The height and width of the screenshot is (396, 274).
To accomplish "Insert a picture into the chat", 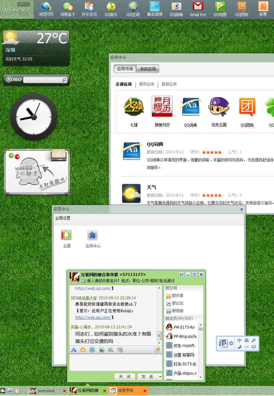I will 102,350.
